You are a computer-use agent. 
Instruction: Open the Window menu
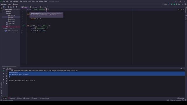tap(41, 1)
